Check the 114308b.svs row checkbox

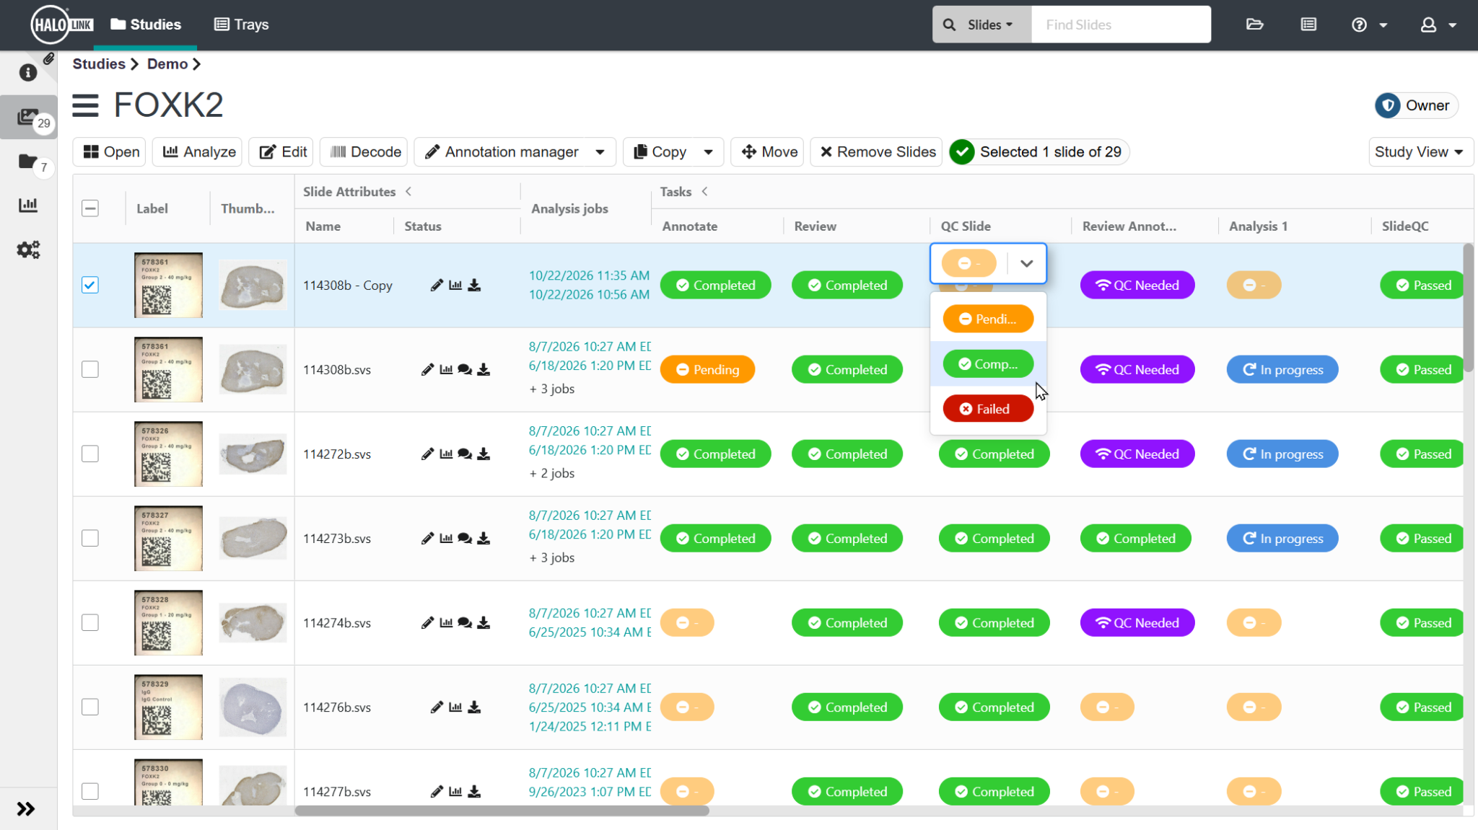(x=90, y=369)
